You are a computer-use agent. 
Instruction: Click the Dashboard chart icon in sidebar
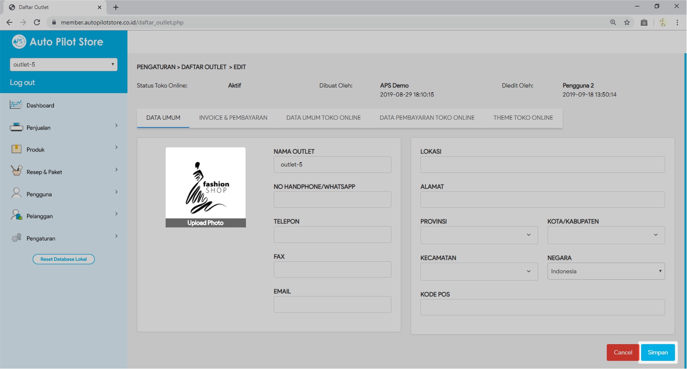16,105
